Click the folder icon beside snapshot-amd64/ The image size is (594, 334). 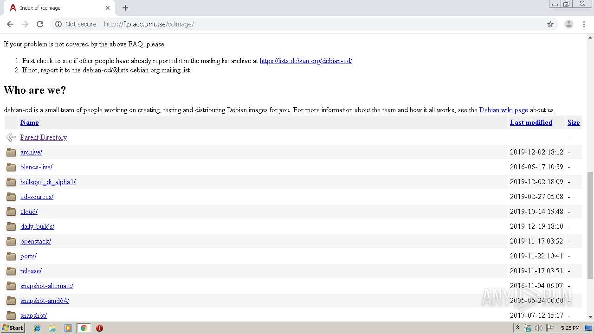pyautogui.click(x=11, y=301)
